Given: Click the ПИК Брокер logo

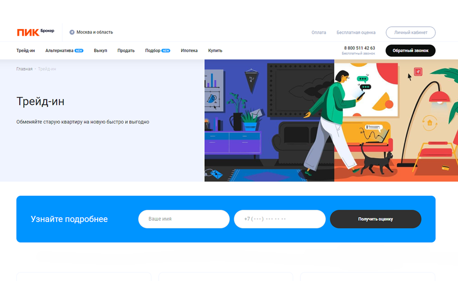Looking at the screenshot, I should pyautogui.click(x=35, y=32).
